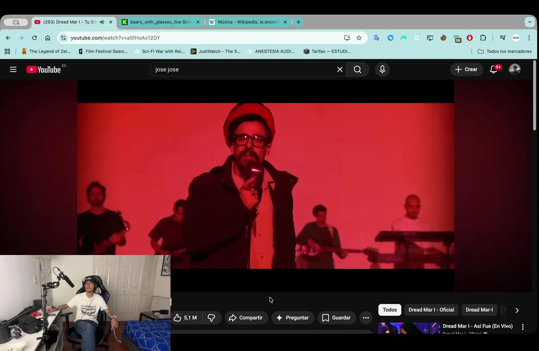The image size is (539, 351).
Task: Open the account avatar menu
Action: 515,70
